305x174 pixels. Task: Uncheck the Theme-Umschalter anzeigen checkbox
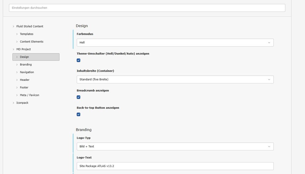click(x=78, y=60)
